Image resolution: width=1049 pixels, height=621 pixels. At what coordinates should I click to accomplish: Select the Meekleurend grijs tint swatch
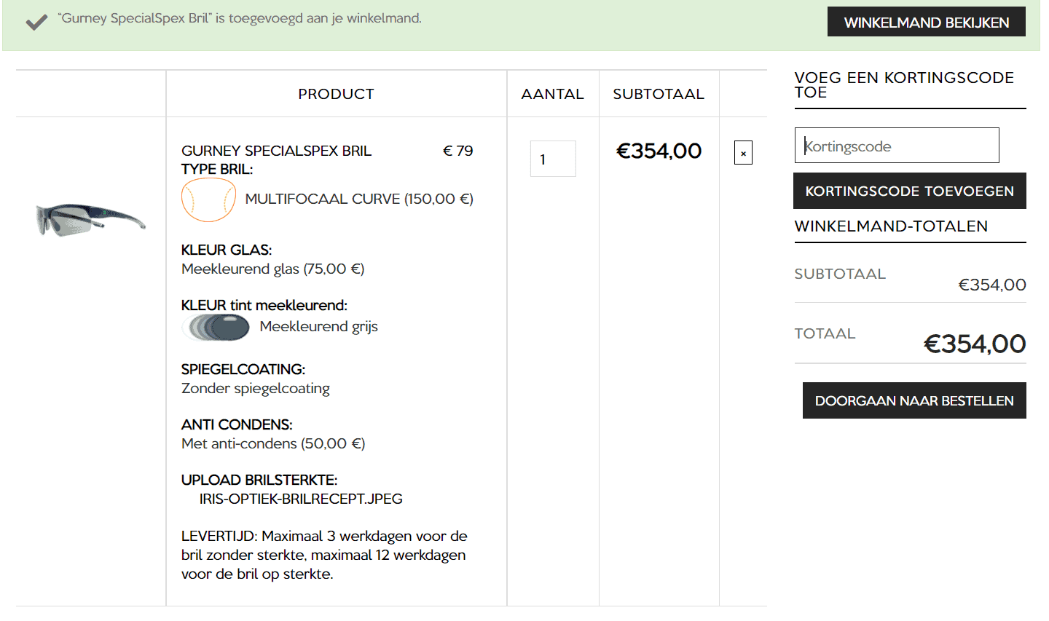click(x=216, y=328)
